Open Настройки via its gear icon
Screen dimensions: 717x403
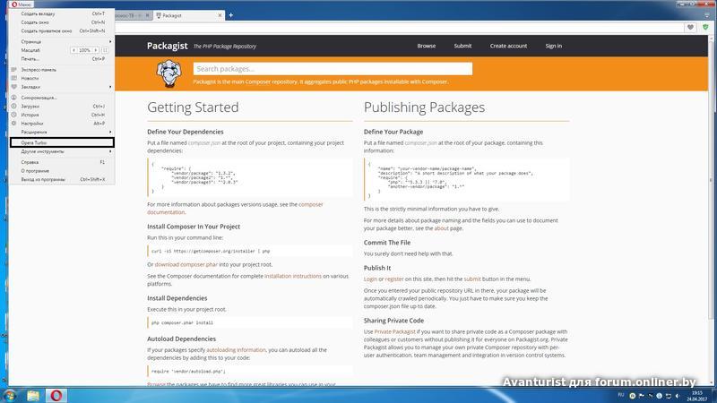(x=13, y=124)
